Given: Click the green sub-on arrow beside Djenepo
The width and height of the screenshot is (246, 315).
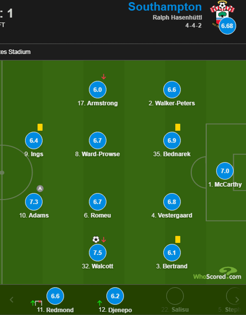Looking at the screenshot, I should [100, 303].
